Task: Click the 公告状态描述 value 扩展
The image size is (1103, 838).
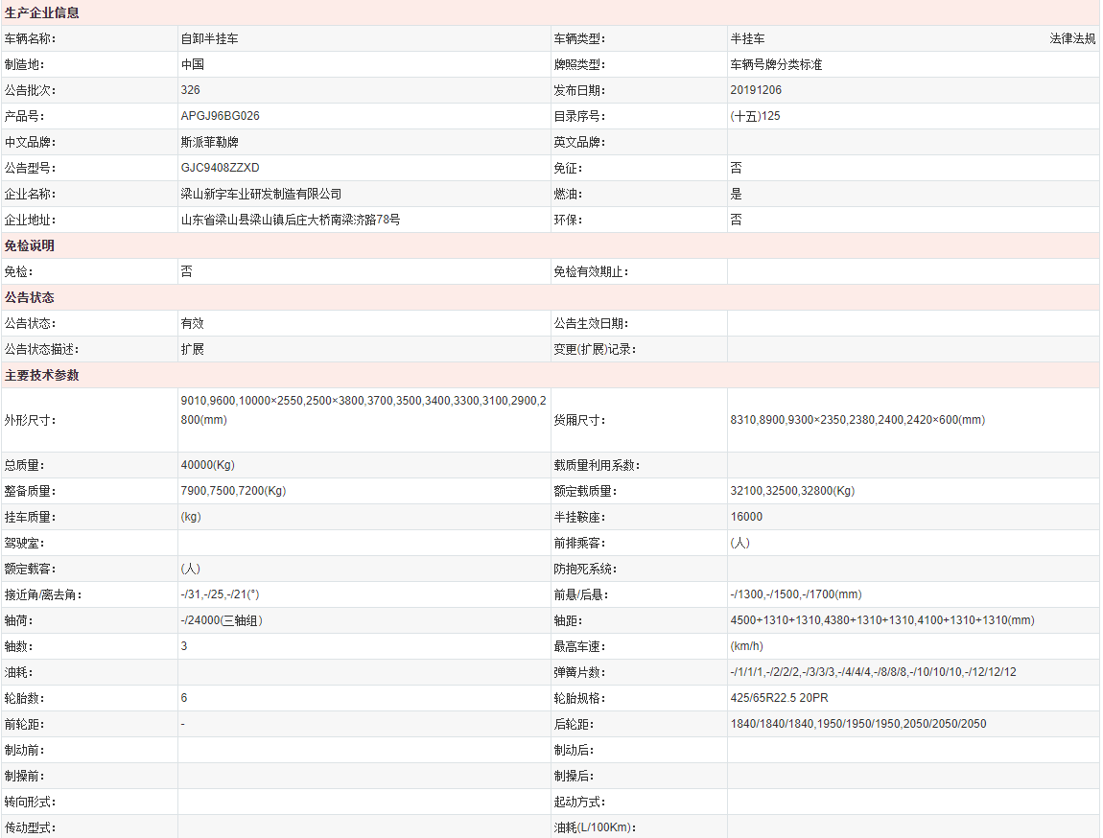Action: (x=192, y=349)
